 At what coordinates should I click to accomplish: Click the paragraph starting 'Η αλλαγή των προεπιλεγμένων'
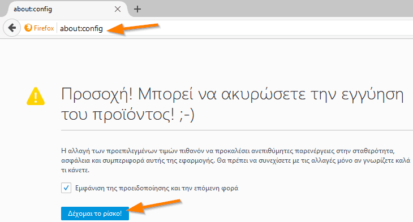(x=236, y=160)
